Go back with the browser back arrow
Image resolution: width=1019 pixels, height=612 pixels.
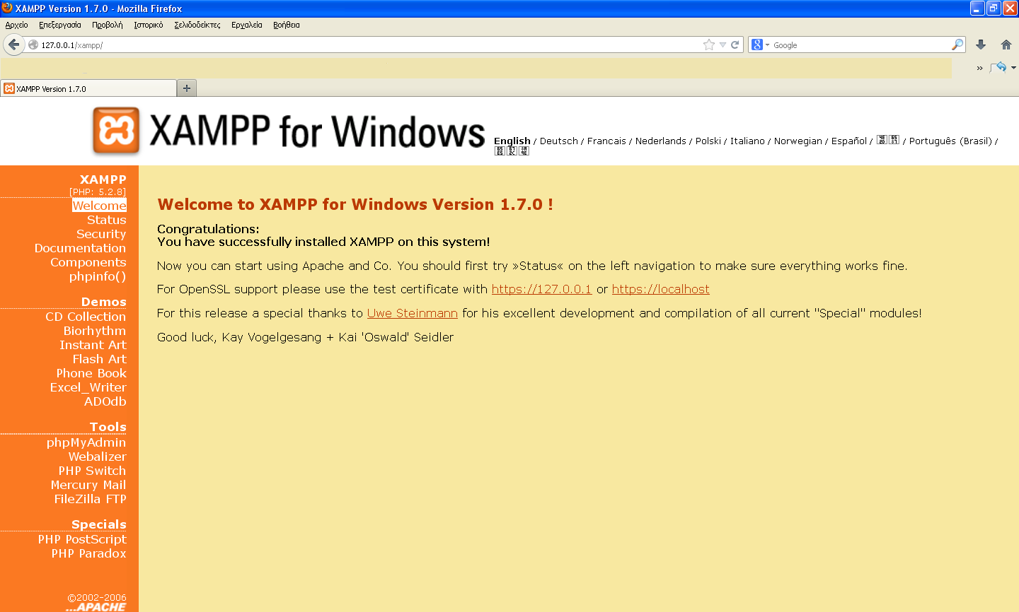13,45
